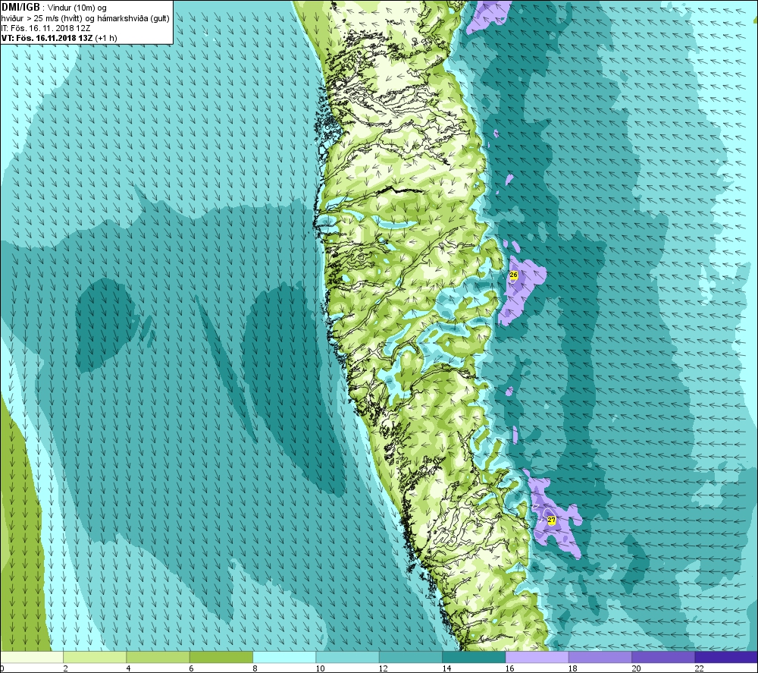Screen dimensions: 758x673
Task: Click the legend scale label 2
Action: click(65, 668)
